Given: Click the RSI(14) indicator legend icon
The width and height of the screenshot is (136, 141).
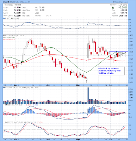Looking at the screenshot, I should click(4, 18).
